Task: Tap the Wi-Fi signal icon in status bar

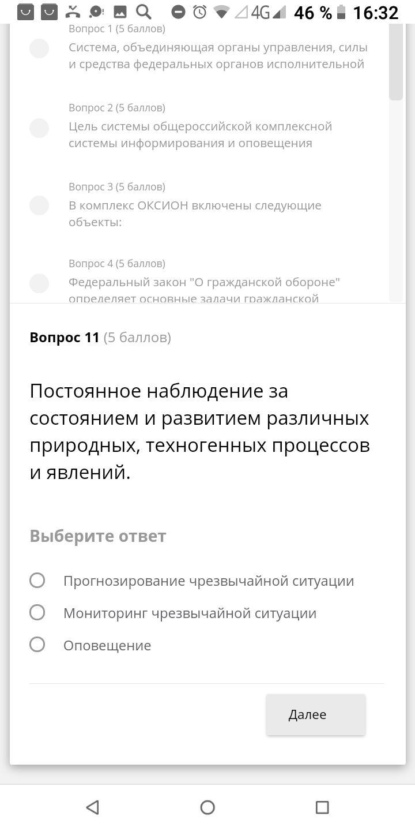Action: tap(221, 12)
